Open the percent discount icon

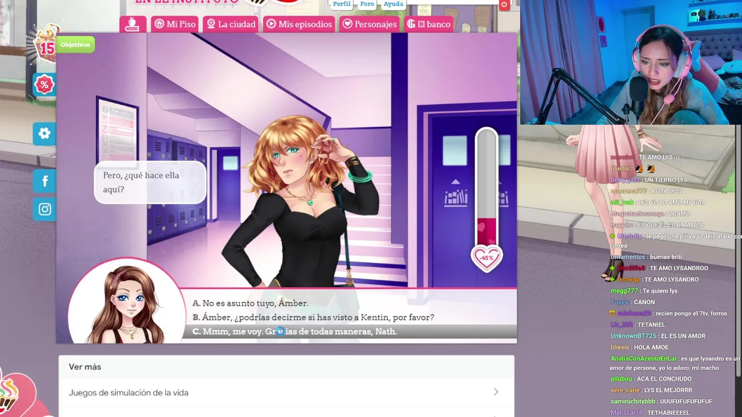(44, 85)
